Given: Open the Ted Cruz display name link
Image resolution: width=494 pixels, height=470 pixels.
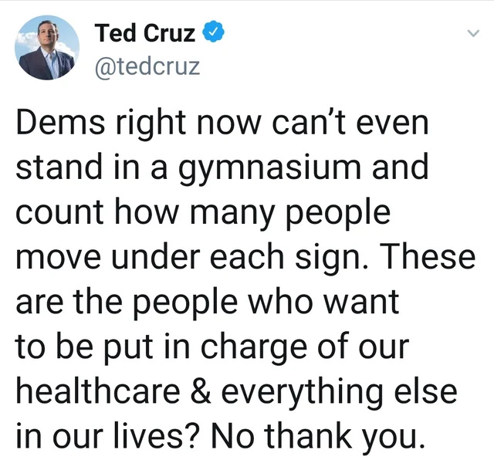Looking at the screenshot, I should coord(145,32).
